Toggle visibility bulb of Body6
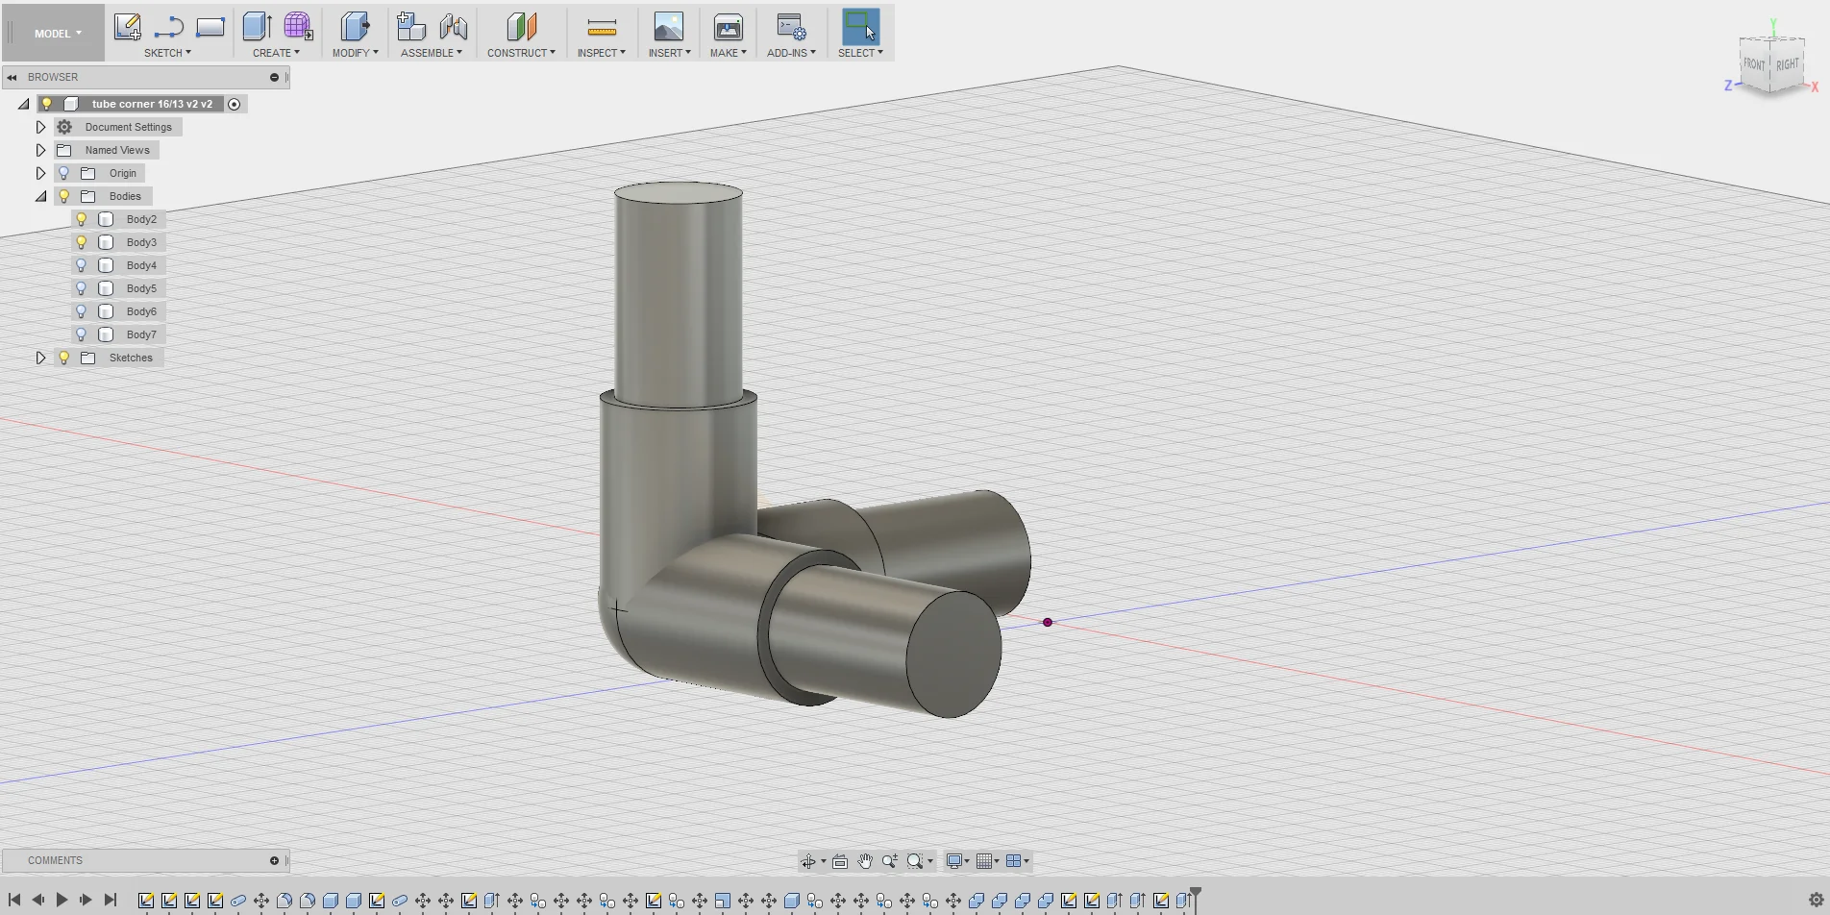Screen dimensions: 1830x915 82,311
